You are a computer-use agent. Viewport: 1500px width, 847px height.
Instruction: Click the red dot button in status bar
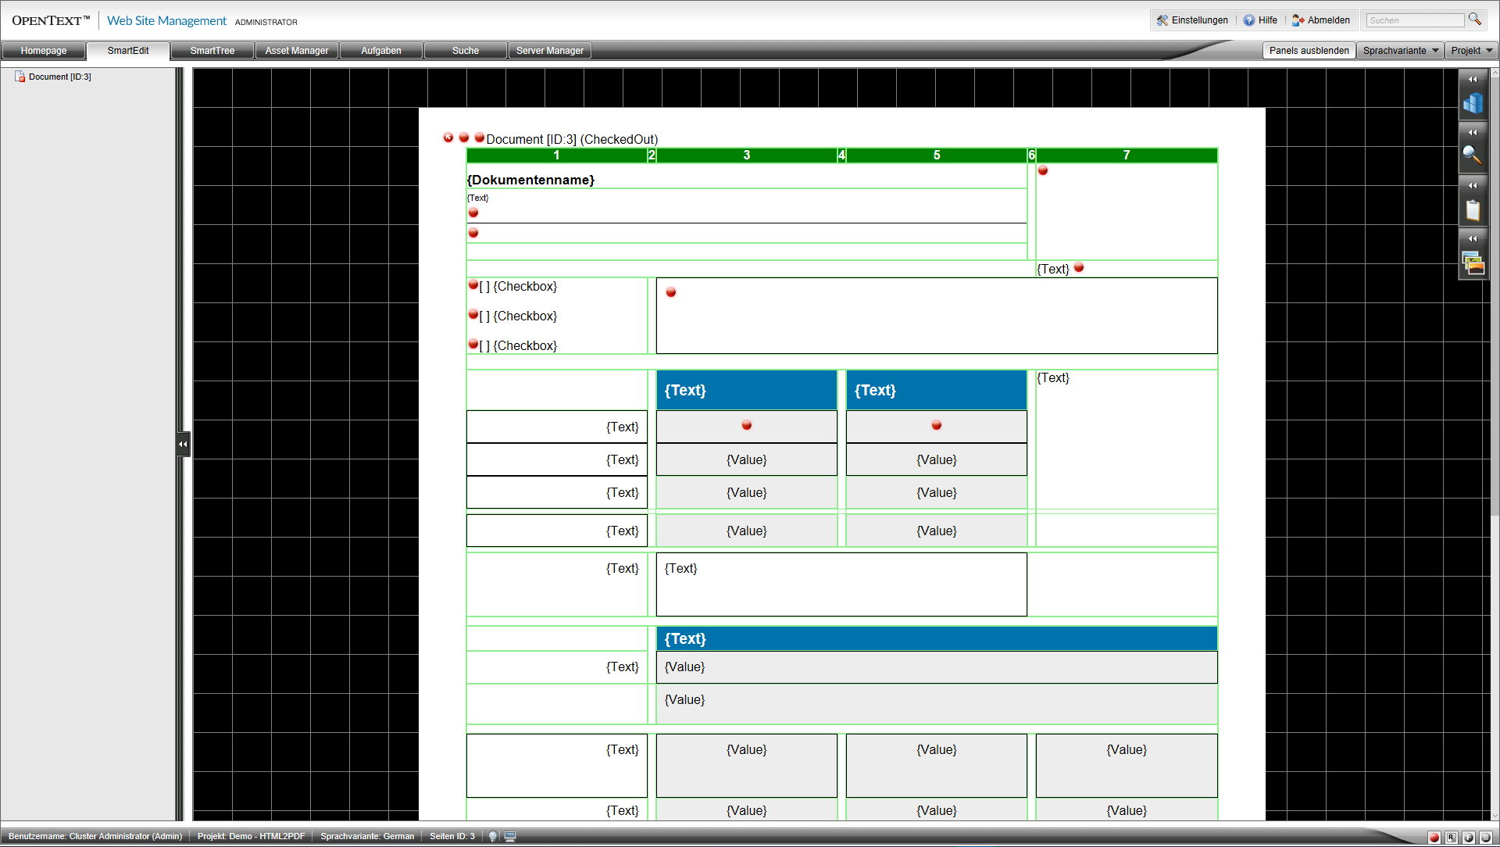coord(1434,838)
